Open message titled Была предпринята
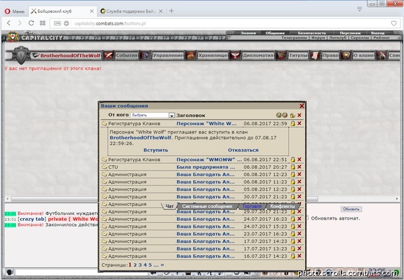404x280 pixels. (x=205, y=167)
